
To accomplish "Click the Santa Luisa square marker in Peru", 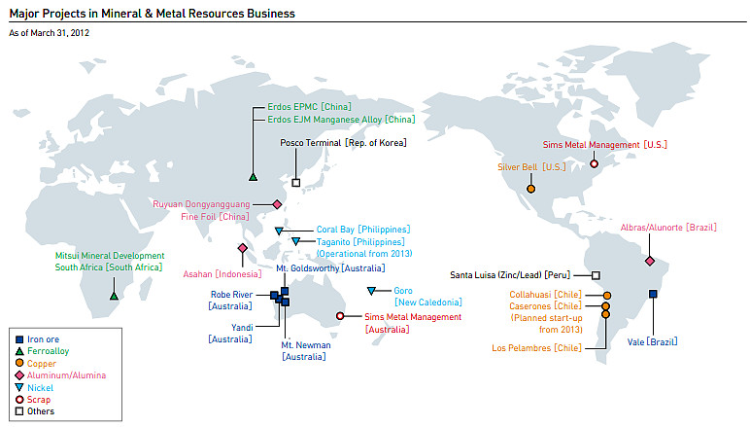I will 596,275.
